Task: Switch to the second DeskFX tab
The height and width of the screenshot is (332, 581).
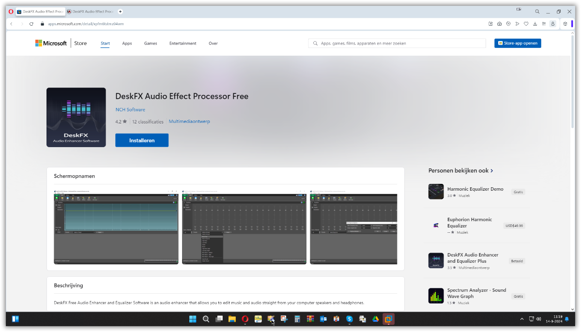Action: [91, 11]
